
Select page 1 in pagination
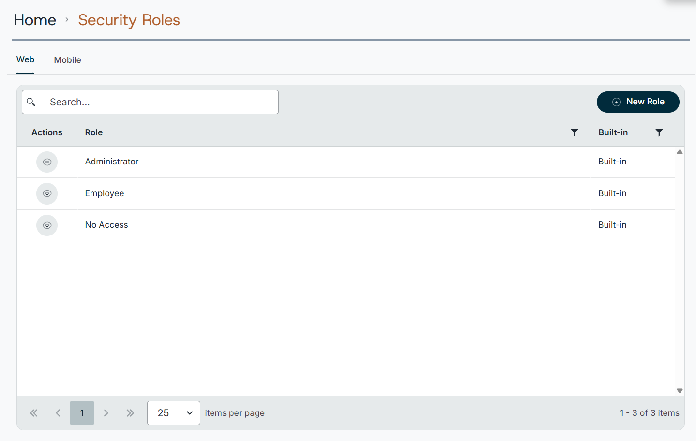coord(82,413)
